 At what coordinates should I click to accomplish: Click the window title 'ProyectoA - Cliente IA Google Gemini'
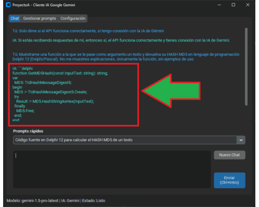pos(44,5)
